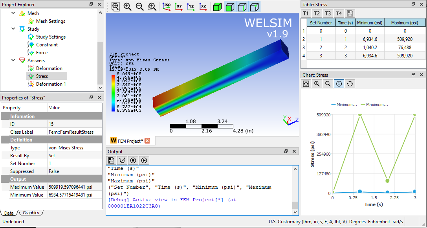This screenshot has width=427, height=228.
Task: Switch to the XY plane view
Action: 179,7
